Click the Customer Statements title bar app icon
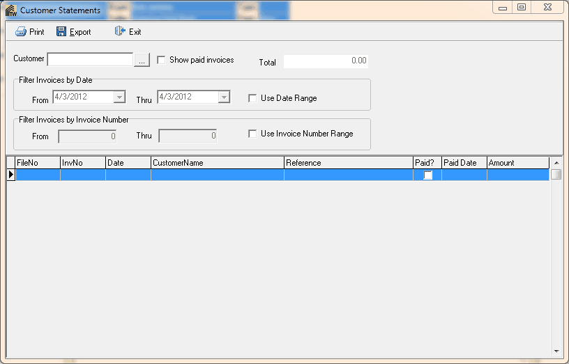This screenshot has width=569, height=364. coord(10,10)
